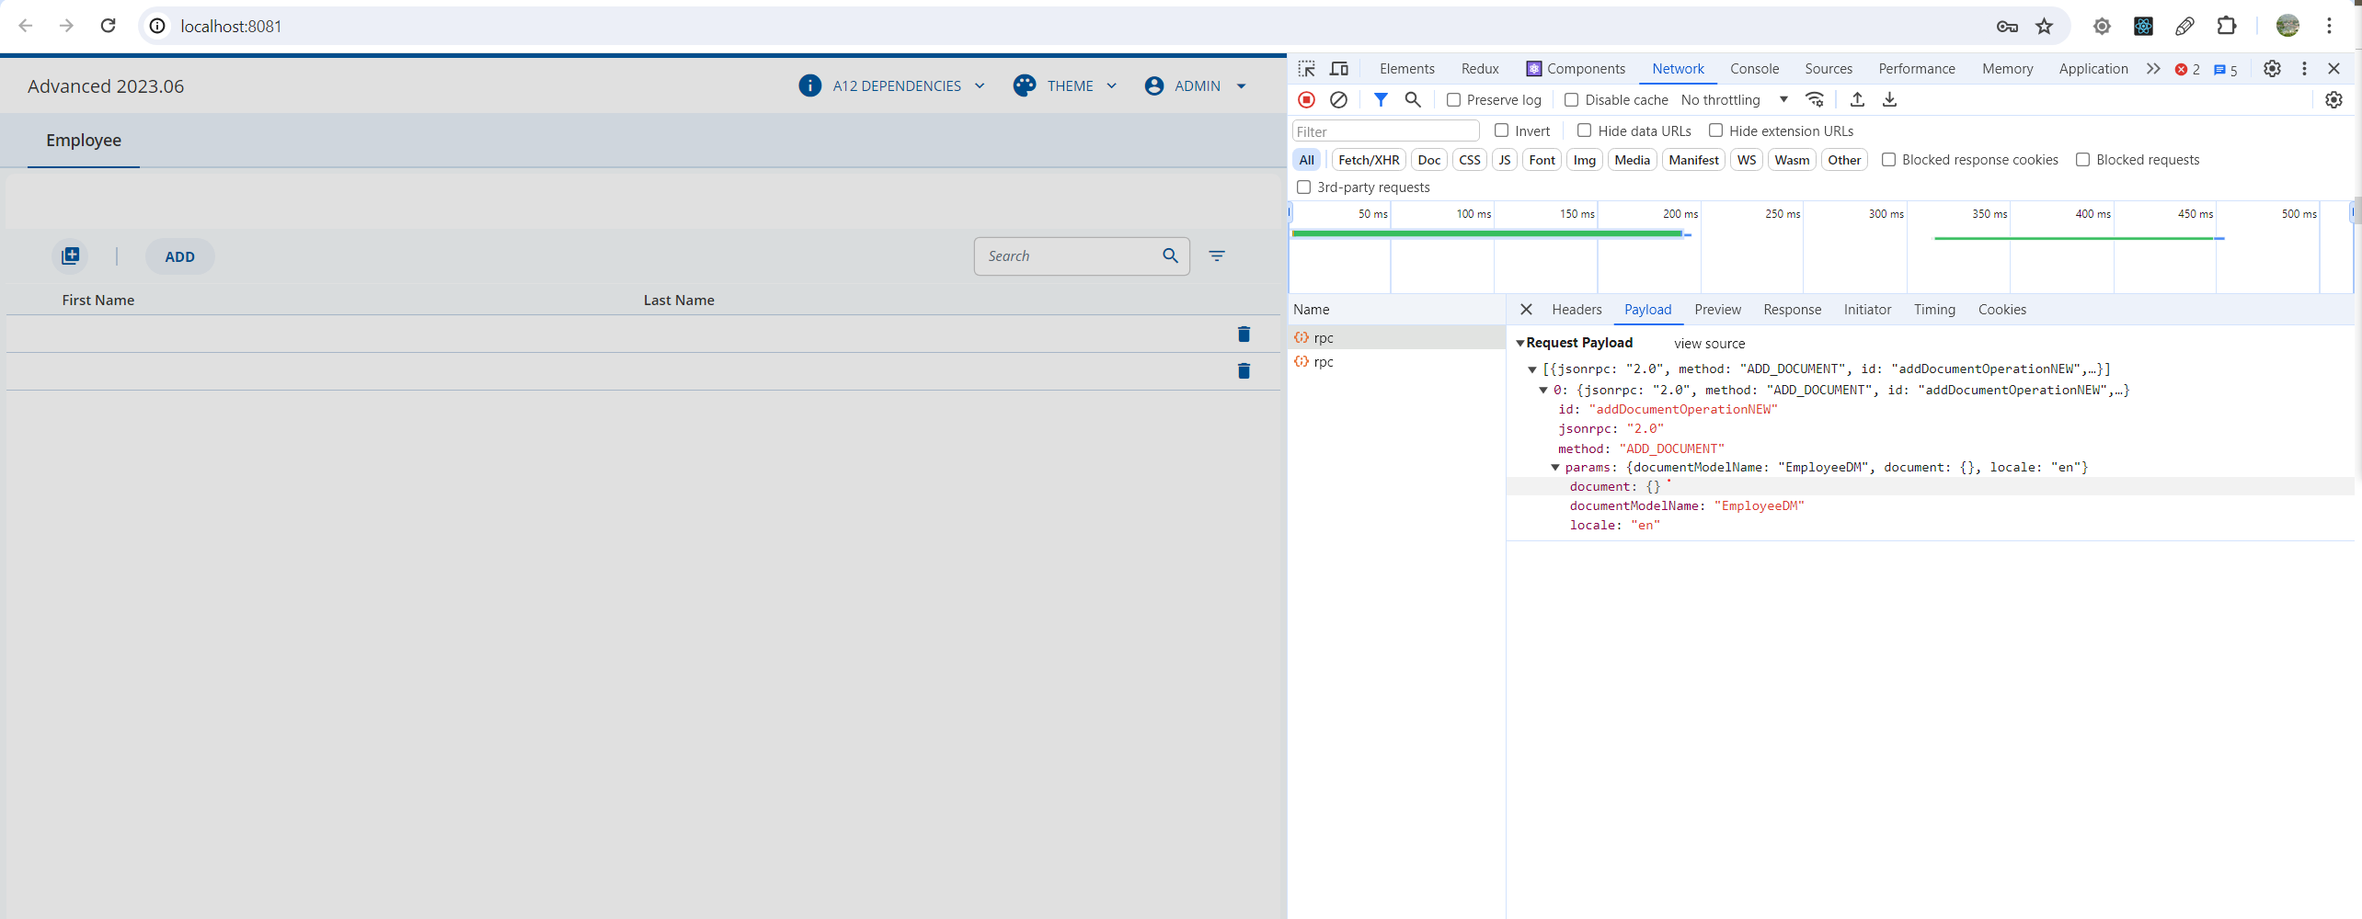Switch to the Console tab
Screen dimensions: 2362x919
click(x=1754, y=69)
